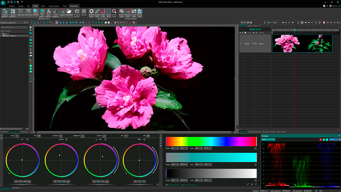Image resolution: width=341 pixels, height=192 pixels.
Task: Toggle green channel in Scopes
Action: pos(324,139)
